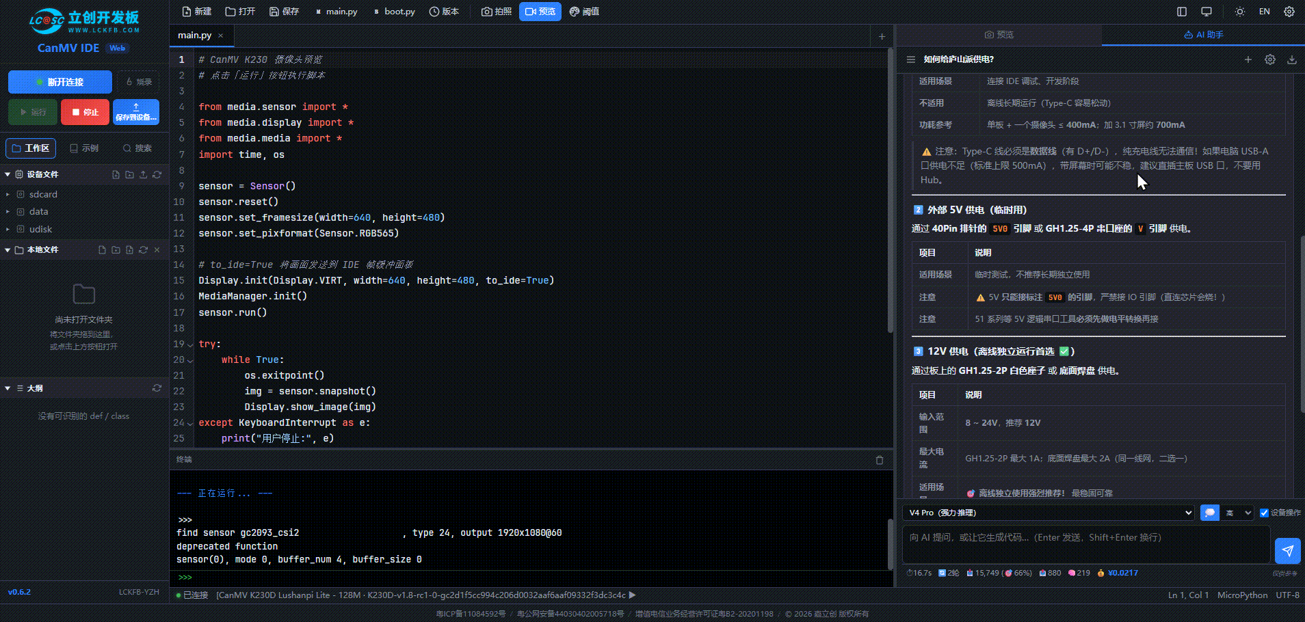This screenshot has width=1305, height=622.
Task: Click the monitor display icon
Action: (x=1207, y=12)
